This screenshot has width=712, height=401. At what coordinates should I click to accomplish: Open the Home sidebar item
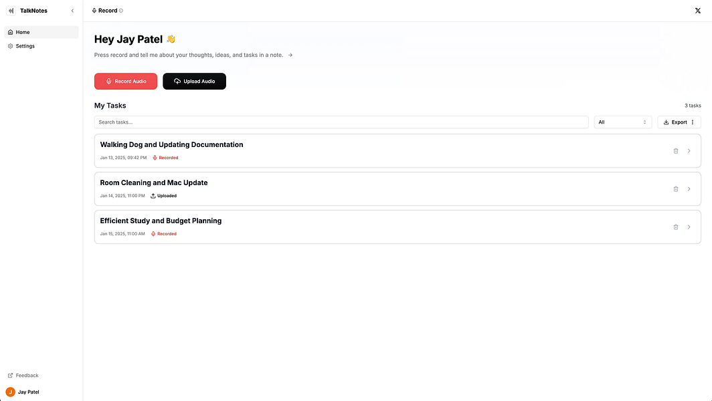41,32
